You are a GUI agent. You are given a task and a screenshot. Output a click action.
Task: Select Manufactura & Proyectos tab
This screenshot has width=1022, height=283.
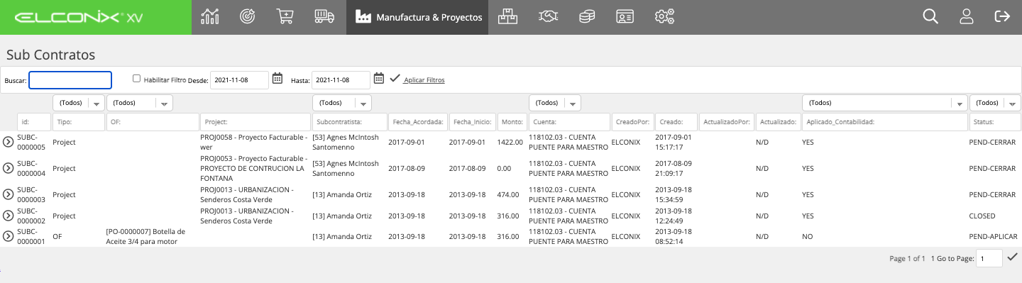417,17
